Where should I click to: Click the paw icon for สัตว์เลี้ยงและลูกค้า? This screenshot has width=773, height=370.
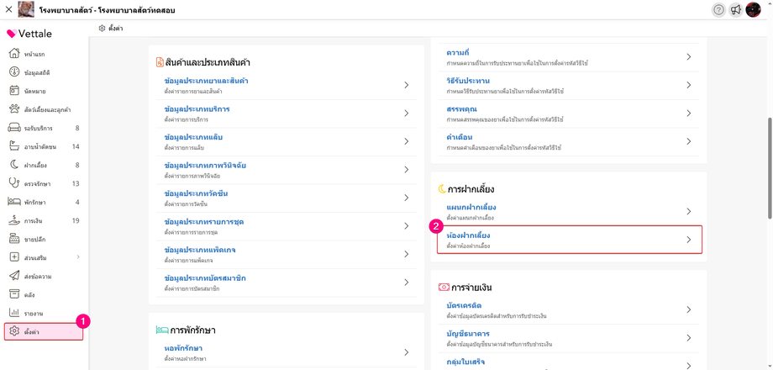tap(14, 109)
